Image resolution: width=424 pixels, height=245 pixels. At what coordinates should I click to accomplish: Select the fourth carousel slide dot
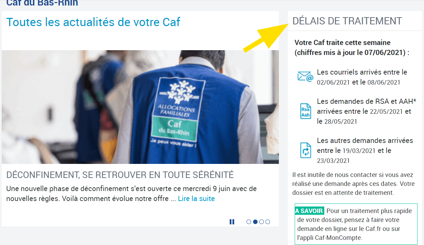pyautogui.click(x=268, y=222)
